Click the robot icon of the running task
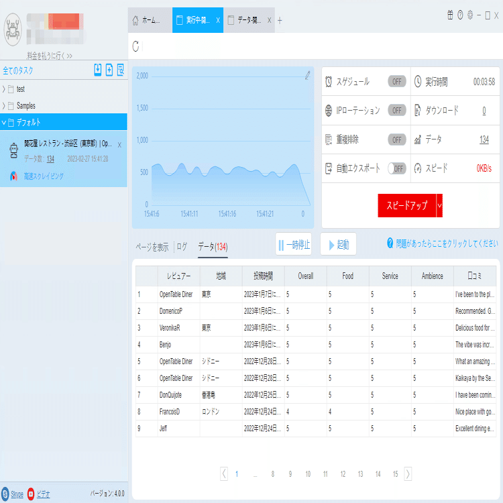The width and height of the screenshot is (503, 503). [x=13, y=150]
